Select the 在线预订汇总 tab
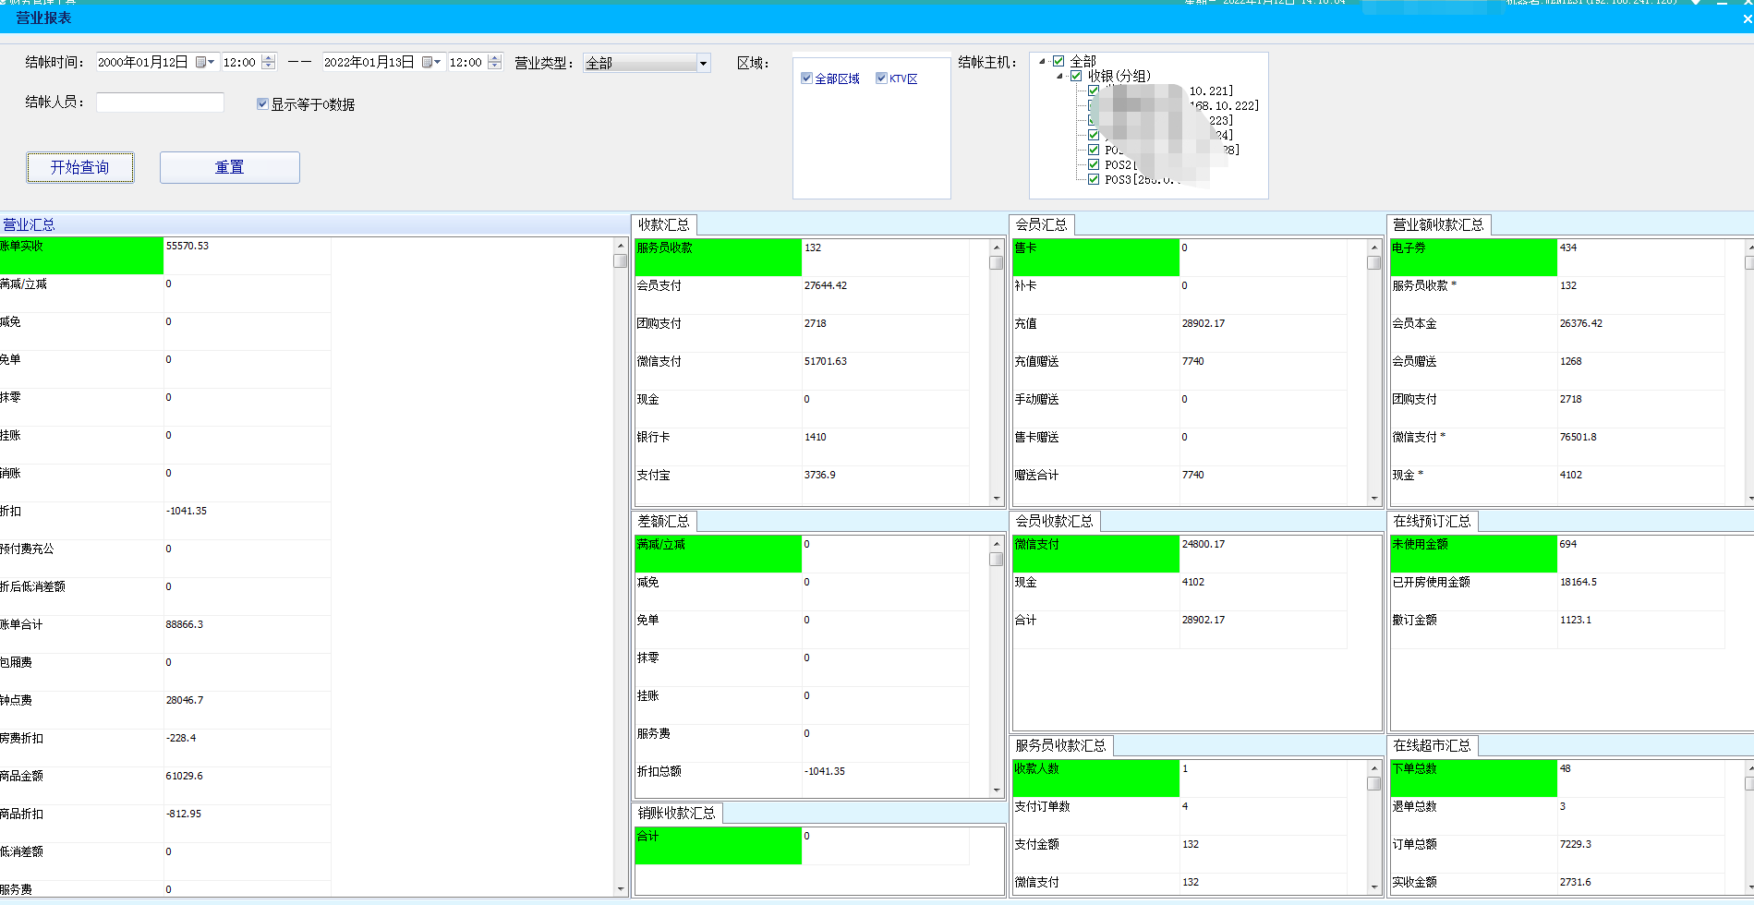Image resolution: width=1754 pixels, height=905 pixels. click(1433, 521)
